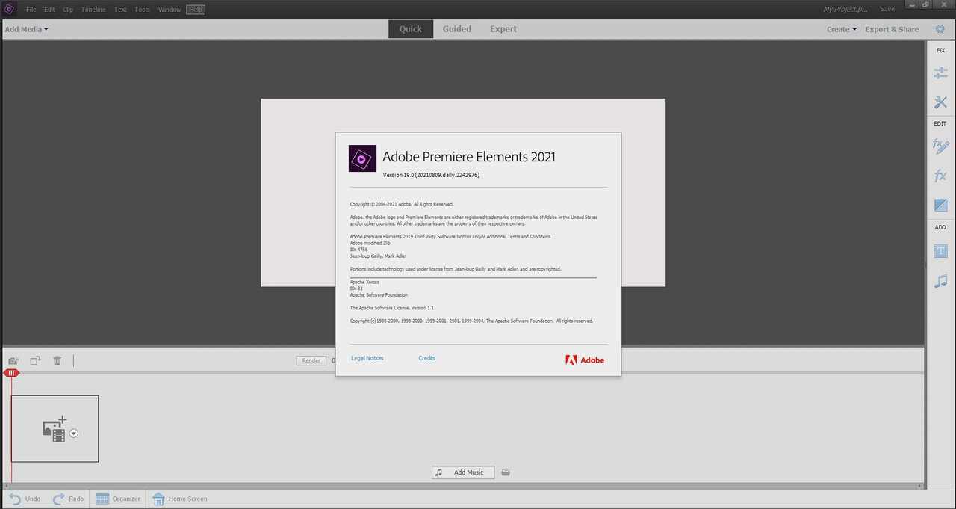Click the Add Music button

tap(463, 472)
